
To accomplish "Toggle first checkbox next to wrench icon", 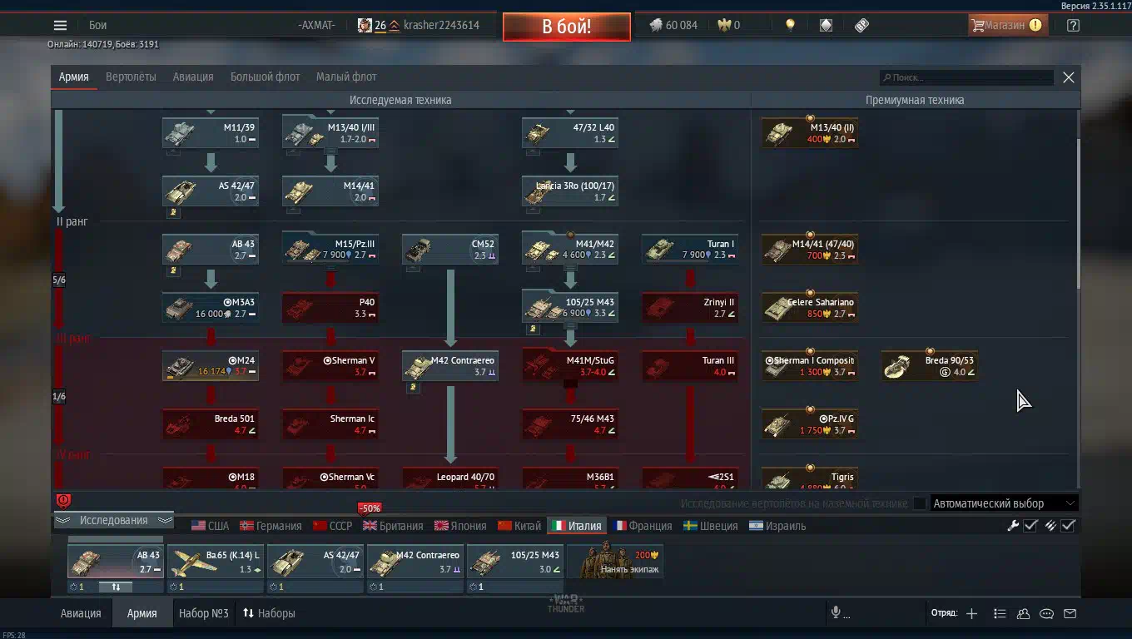I will click(1030, 525).
